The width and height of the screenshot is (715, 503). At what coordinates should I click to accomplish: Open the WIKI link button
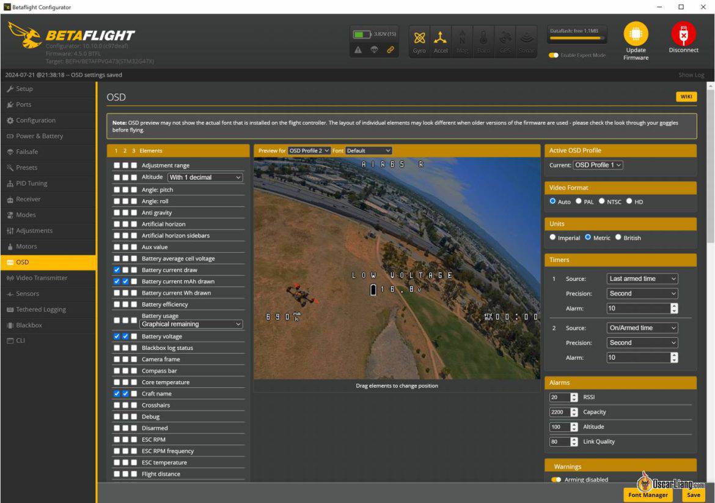click(686, 97)
